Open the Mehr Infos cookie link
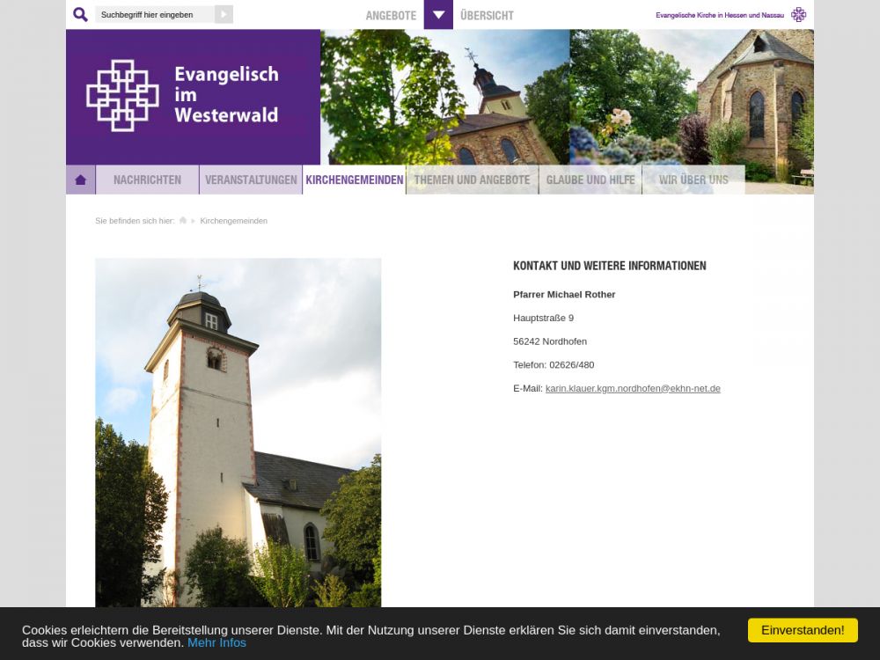 point(216,642)
